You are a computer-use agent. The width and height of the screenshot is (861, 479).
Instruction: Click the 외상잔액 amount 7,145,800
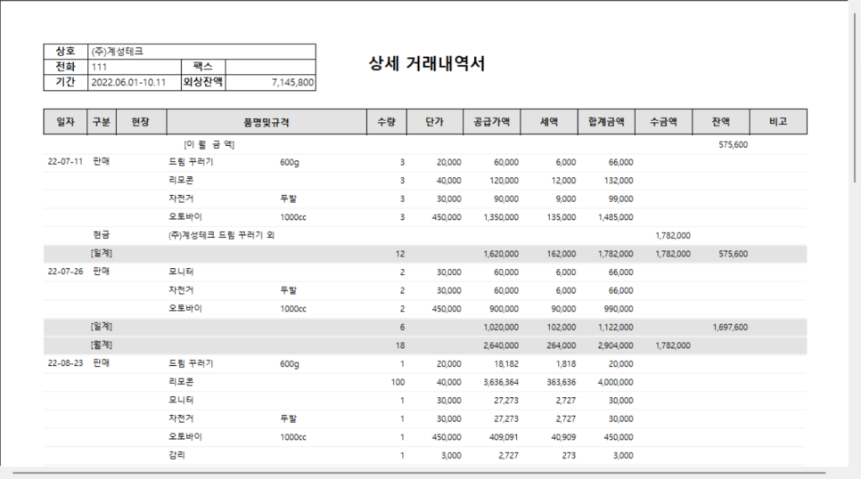[x=292, y=82]
